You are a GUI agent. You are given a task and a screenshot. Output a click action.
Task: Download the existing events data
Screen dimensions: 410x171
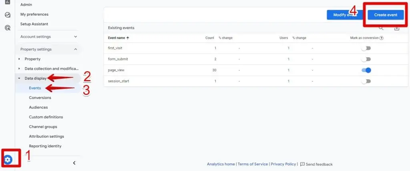tap(397, 28)
